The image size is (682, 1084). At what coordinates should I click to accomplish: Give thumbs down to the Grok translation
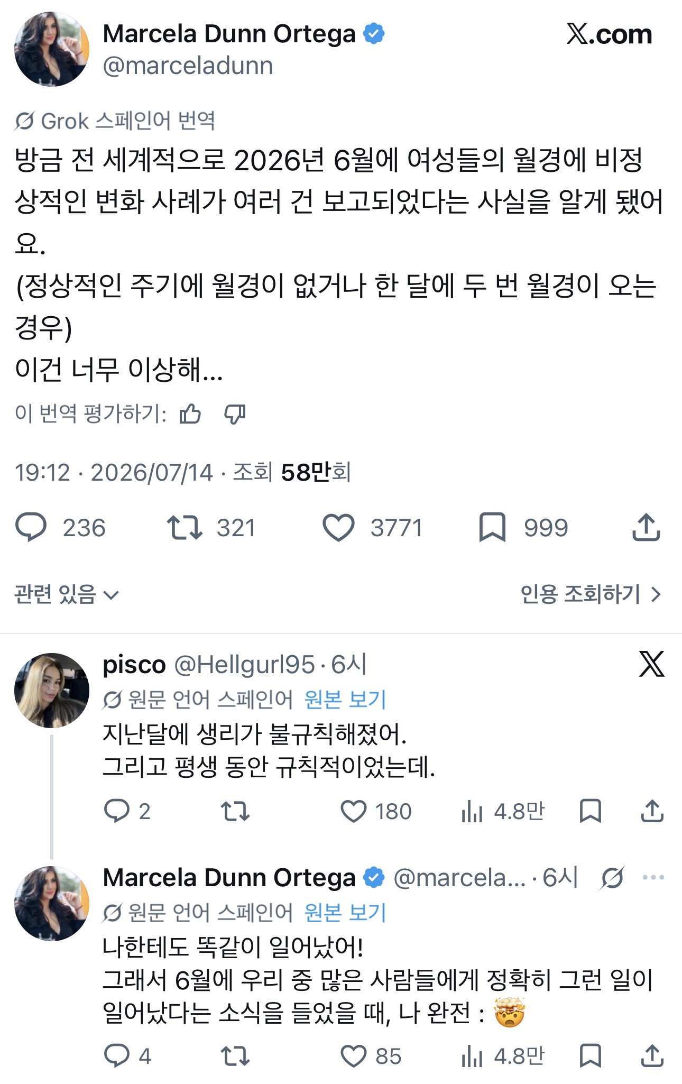click(x=235, y=414)
